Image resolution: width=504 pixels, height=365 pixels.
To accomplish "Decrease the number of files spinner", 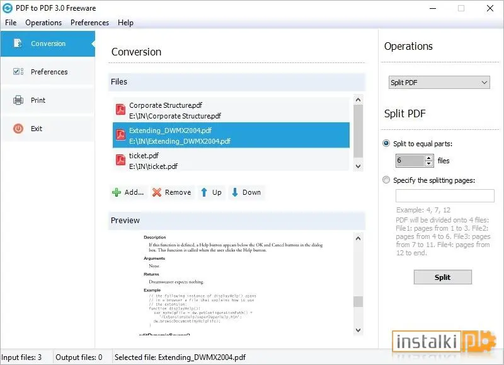I will pyautogui.click(x=429, y=163).
